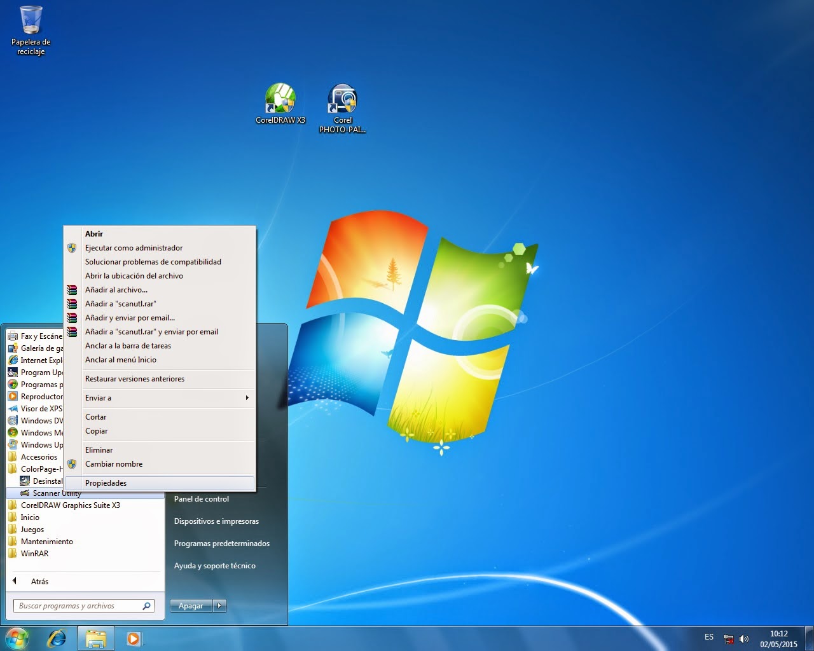This screenshot has height=651, width=814.
Task: Choose Copiar from the context menu
Action: (x=160, y=431)
